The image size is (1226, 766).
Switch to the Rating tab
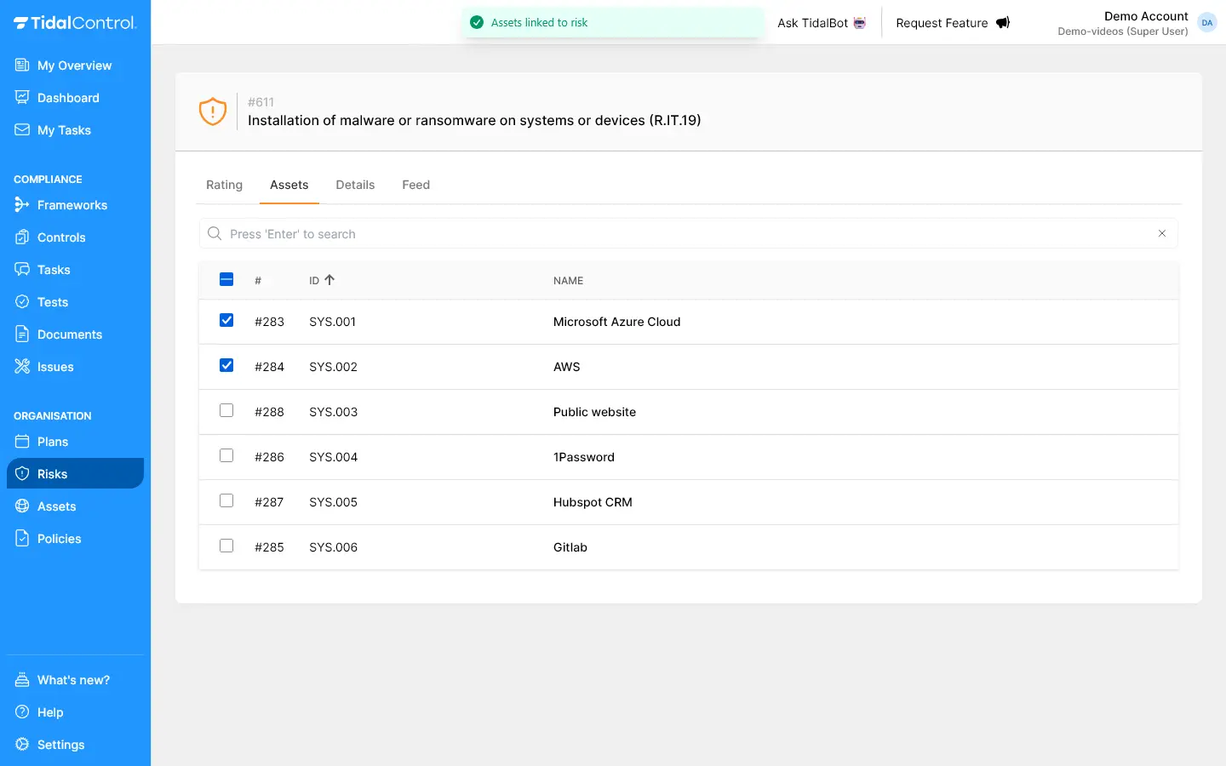(224, 185)
